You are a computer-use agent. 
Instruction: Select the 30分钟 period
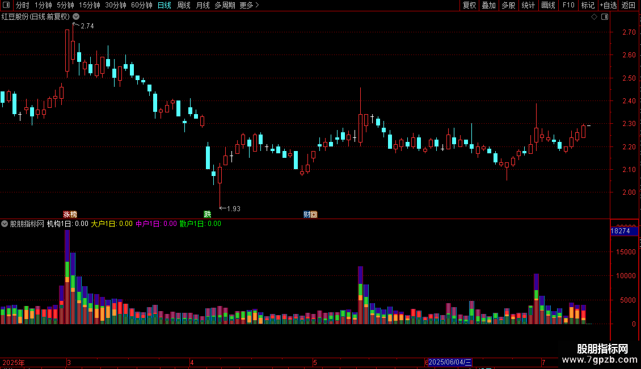116,5
